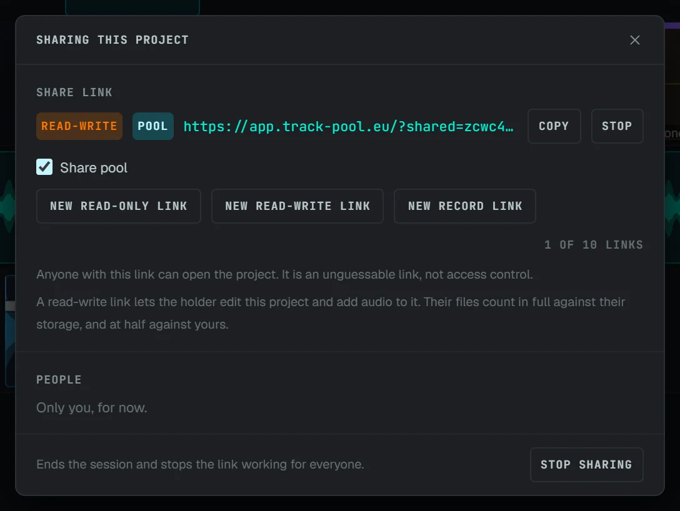Create a new record link
Screen dimensions: 680x511
click(464, 206)
